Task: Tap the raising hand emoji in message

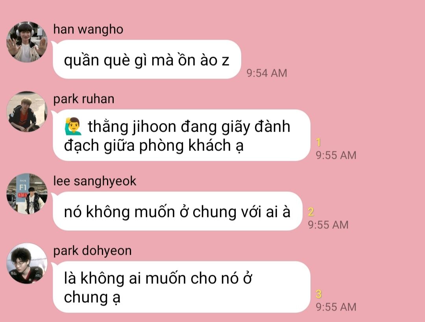Action: [x=73, y=127]
